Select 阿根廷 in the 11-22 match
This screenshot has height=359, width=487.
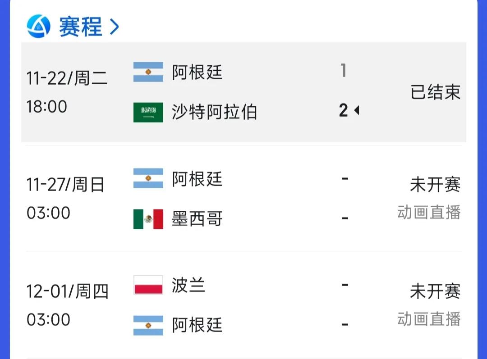[197, 73]
